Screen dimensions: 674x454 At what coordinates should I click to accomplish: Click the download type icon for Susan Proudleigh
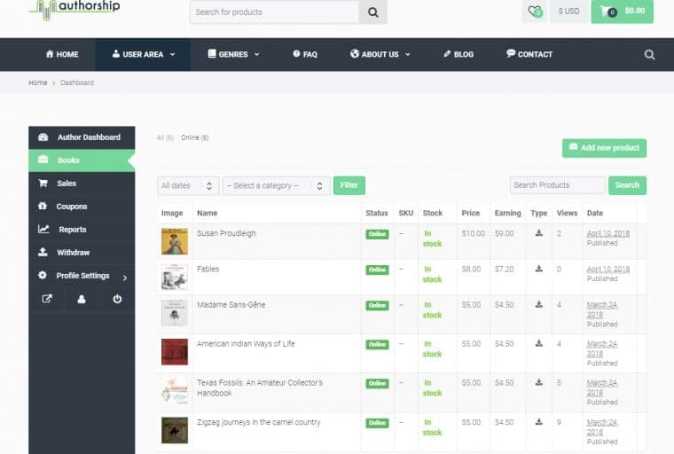[538, 233]
